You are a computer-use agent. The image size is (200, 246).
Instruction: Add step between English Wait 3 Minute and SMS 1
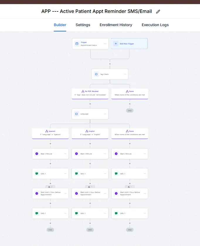(90, 164)
